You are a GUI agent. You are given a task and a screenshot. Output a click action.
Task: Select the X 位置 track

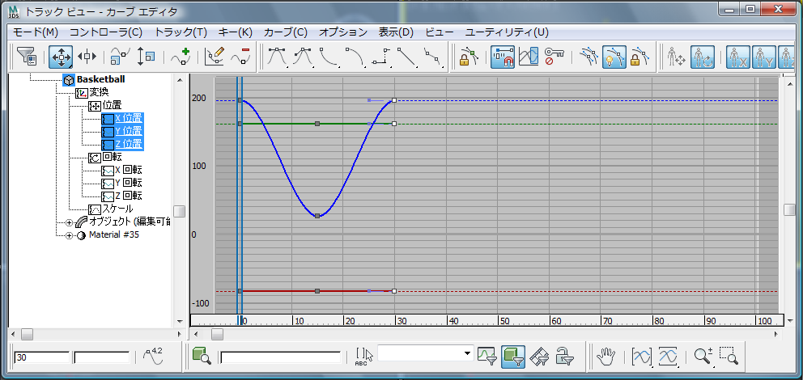pyautogui.click(x=128, y=119)
